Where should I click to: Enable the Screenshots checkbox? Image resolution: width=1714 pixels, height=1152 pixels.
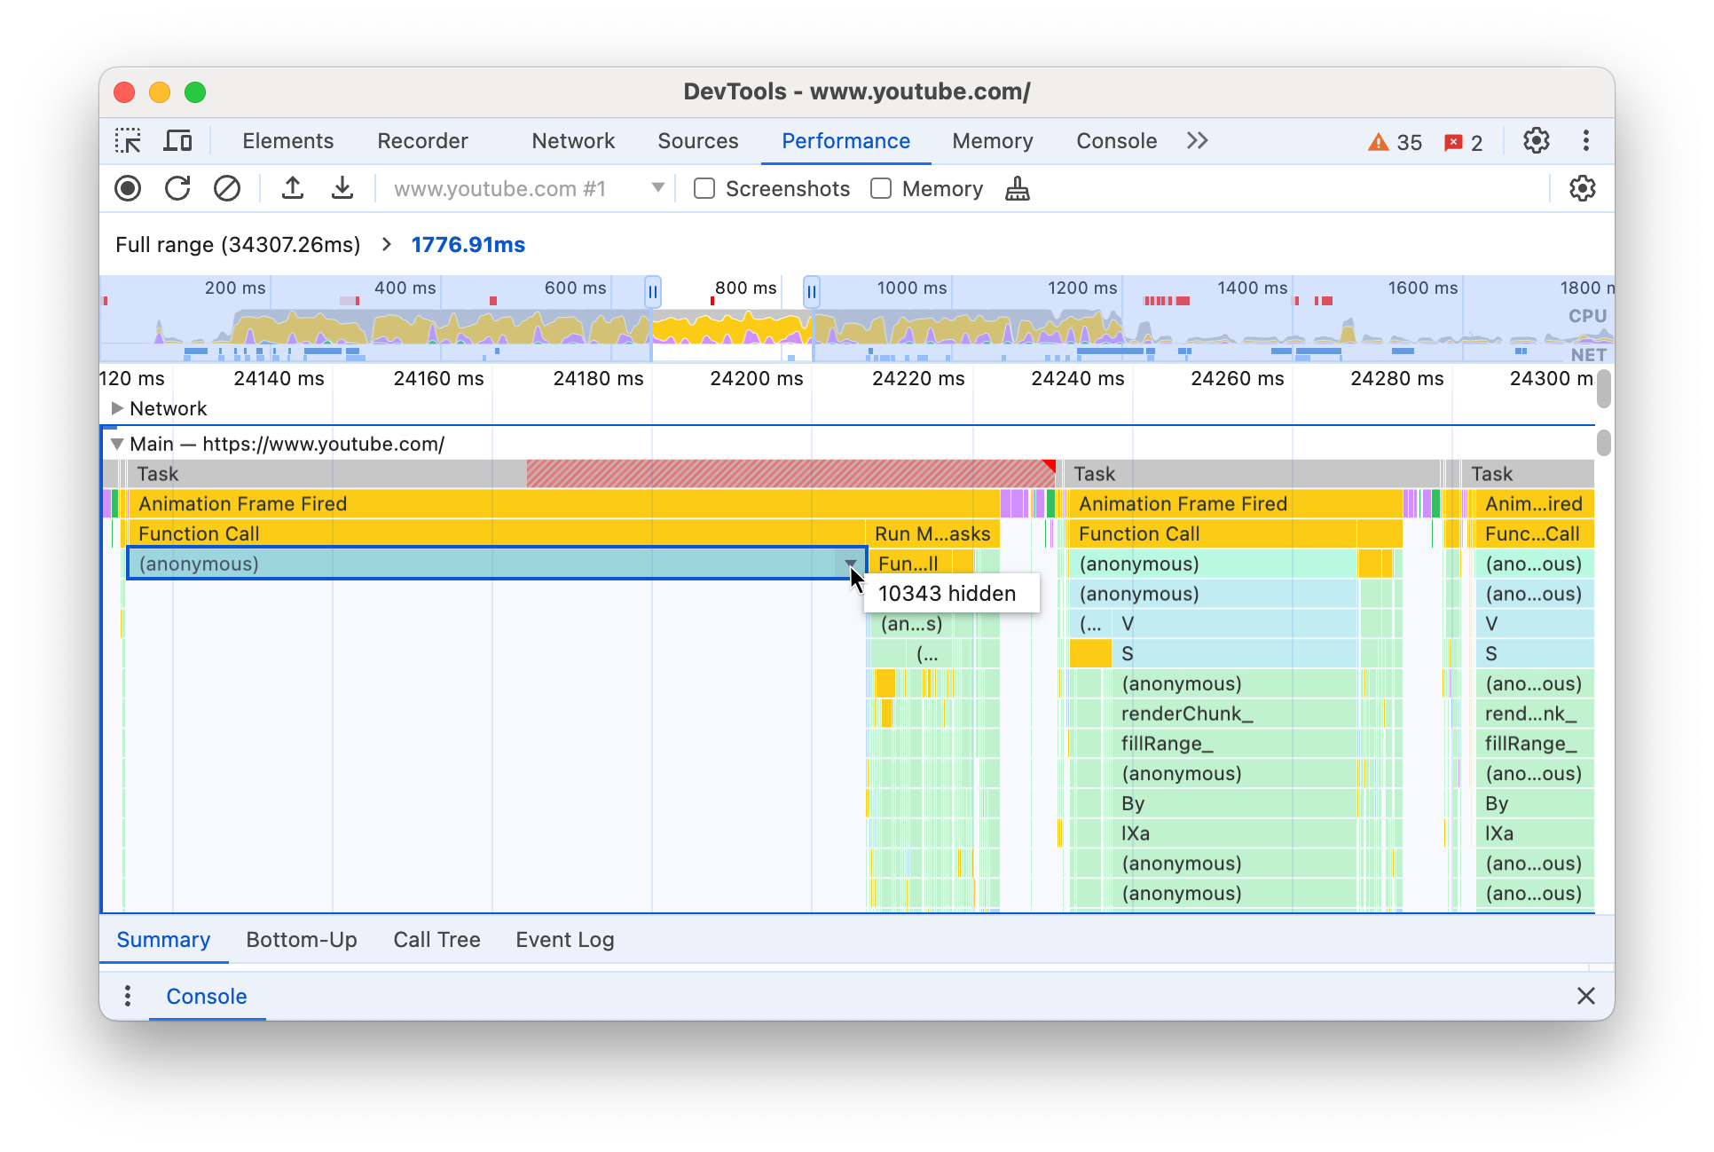[703, 189]
